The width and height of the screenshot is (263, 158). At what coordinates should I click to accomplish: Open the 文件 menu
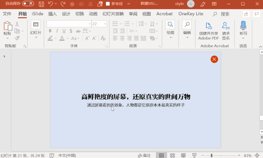pyautogui.click(x=7, y=14)
